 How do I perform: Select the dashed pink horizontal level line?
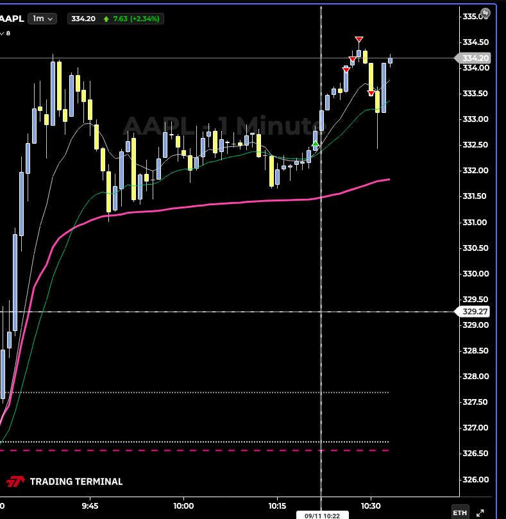coord(194,450)
